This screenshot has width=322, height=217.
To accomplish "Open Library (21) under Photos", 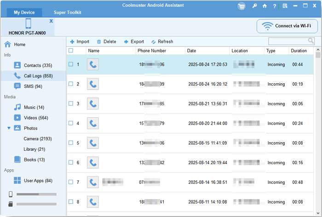I will coord(34,149).
